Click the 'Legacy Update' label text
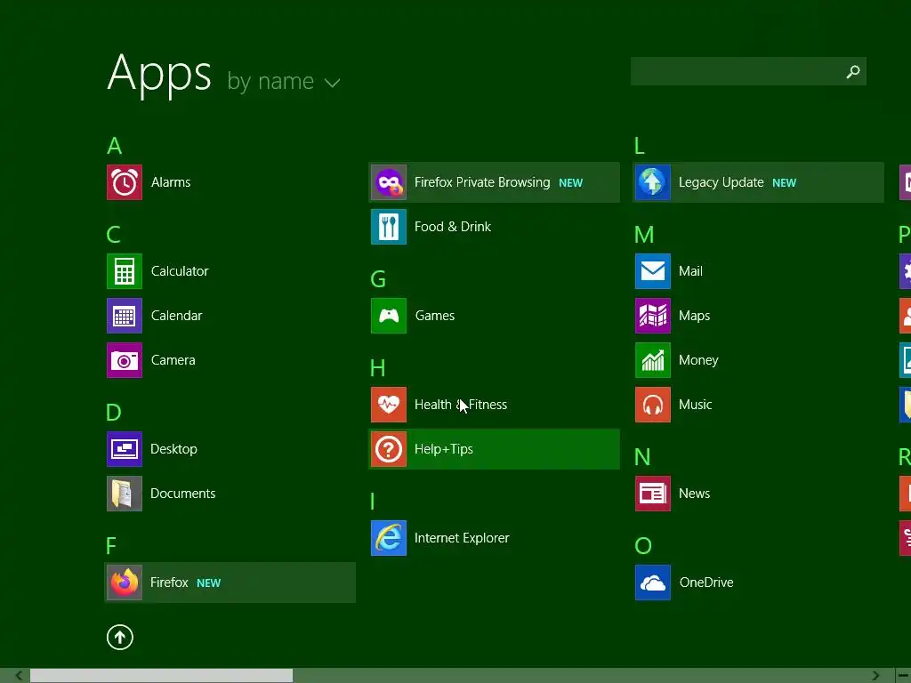 pyautogui.click(x=721, y=182)
